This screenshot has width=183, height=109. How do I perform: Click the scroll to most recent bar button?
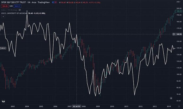(171, 98)
